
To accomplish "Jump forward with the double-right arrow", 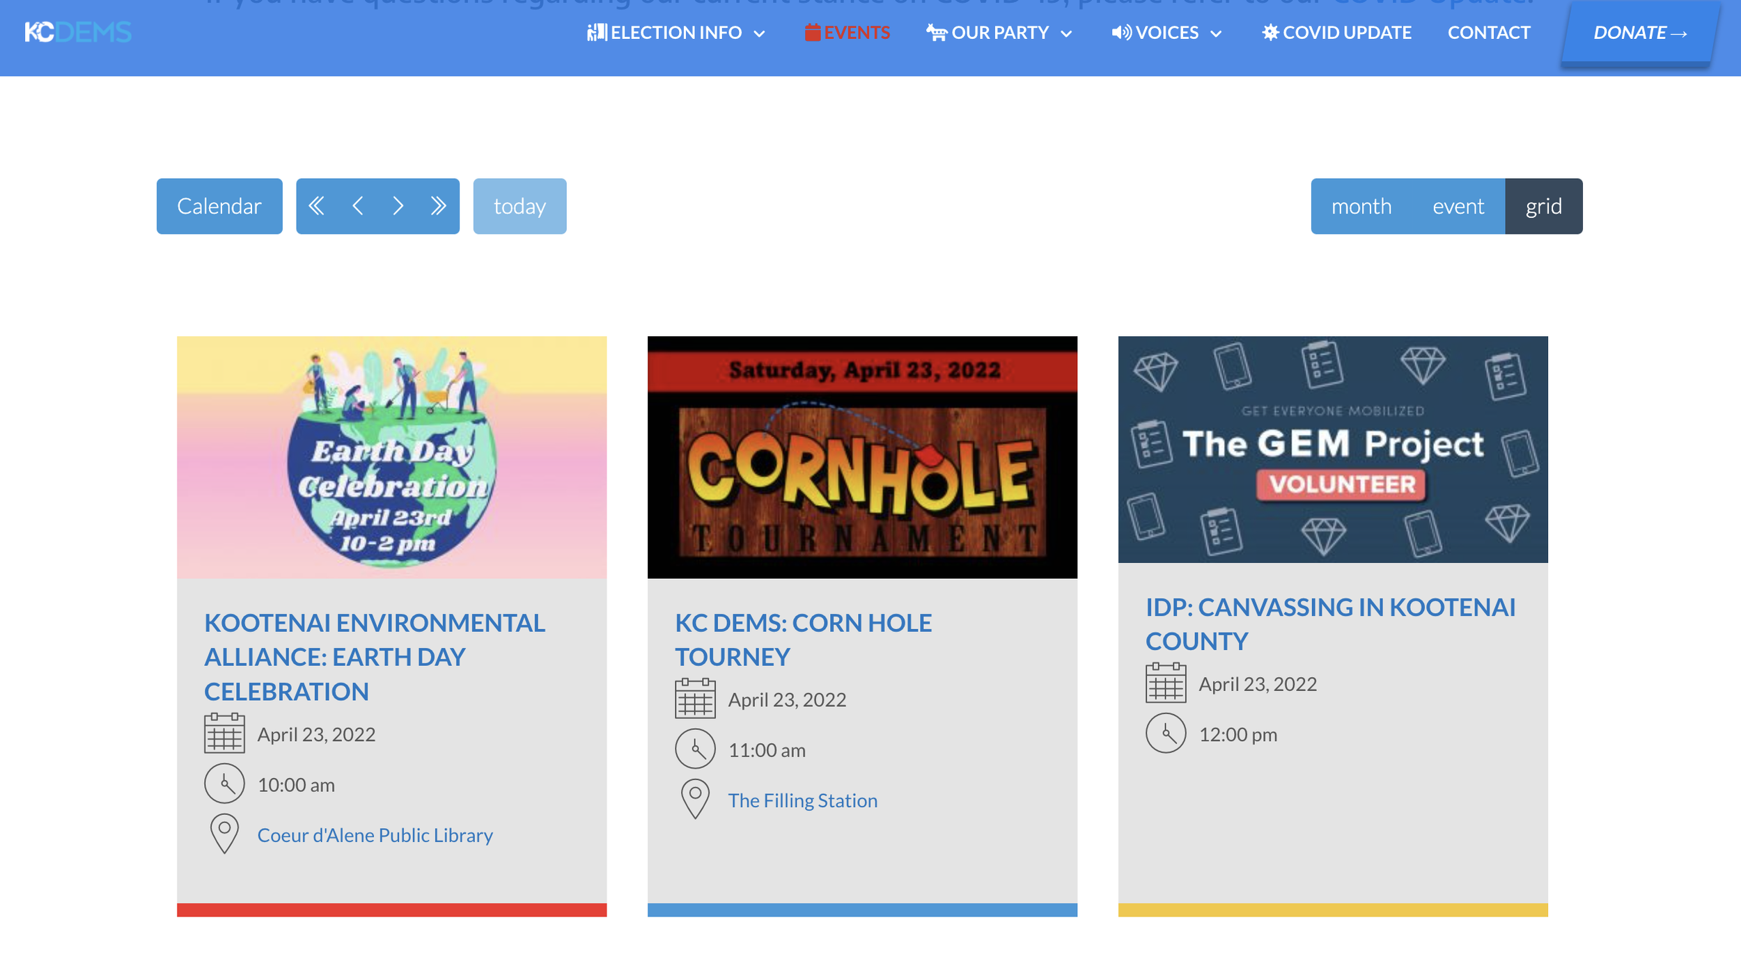I will tap(438, 205).
